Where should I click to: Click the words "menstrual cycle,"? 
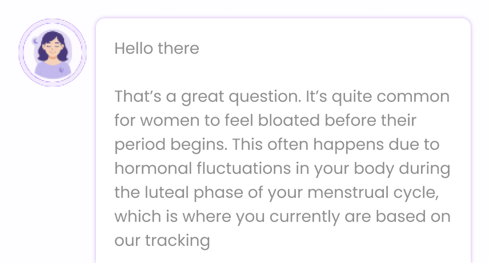click(373, 193)
